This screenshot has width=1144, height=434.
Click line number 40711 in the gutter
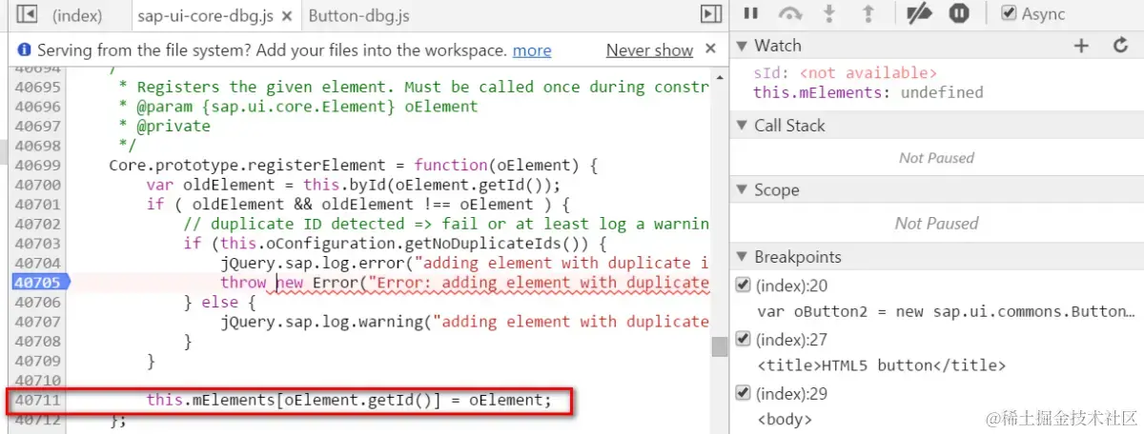37,400
